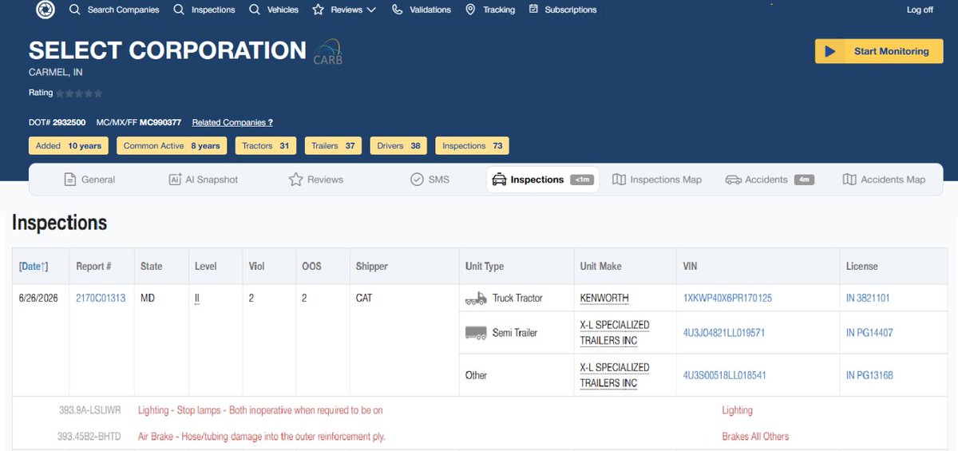Click the Inspections 73 badge
The height and width of the screenshot is (451, 958).
tap(472, 146)
